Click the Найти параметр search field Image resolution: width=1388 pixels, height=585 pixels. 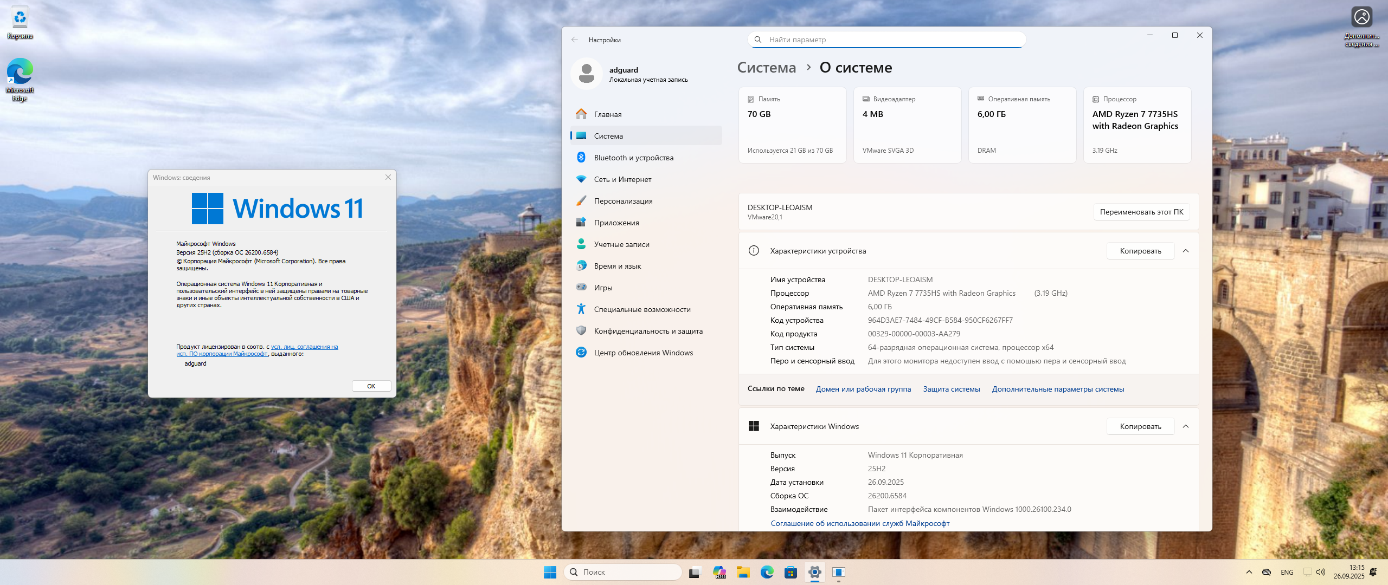(x=889, y=40)
